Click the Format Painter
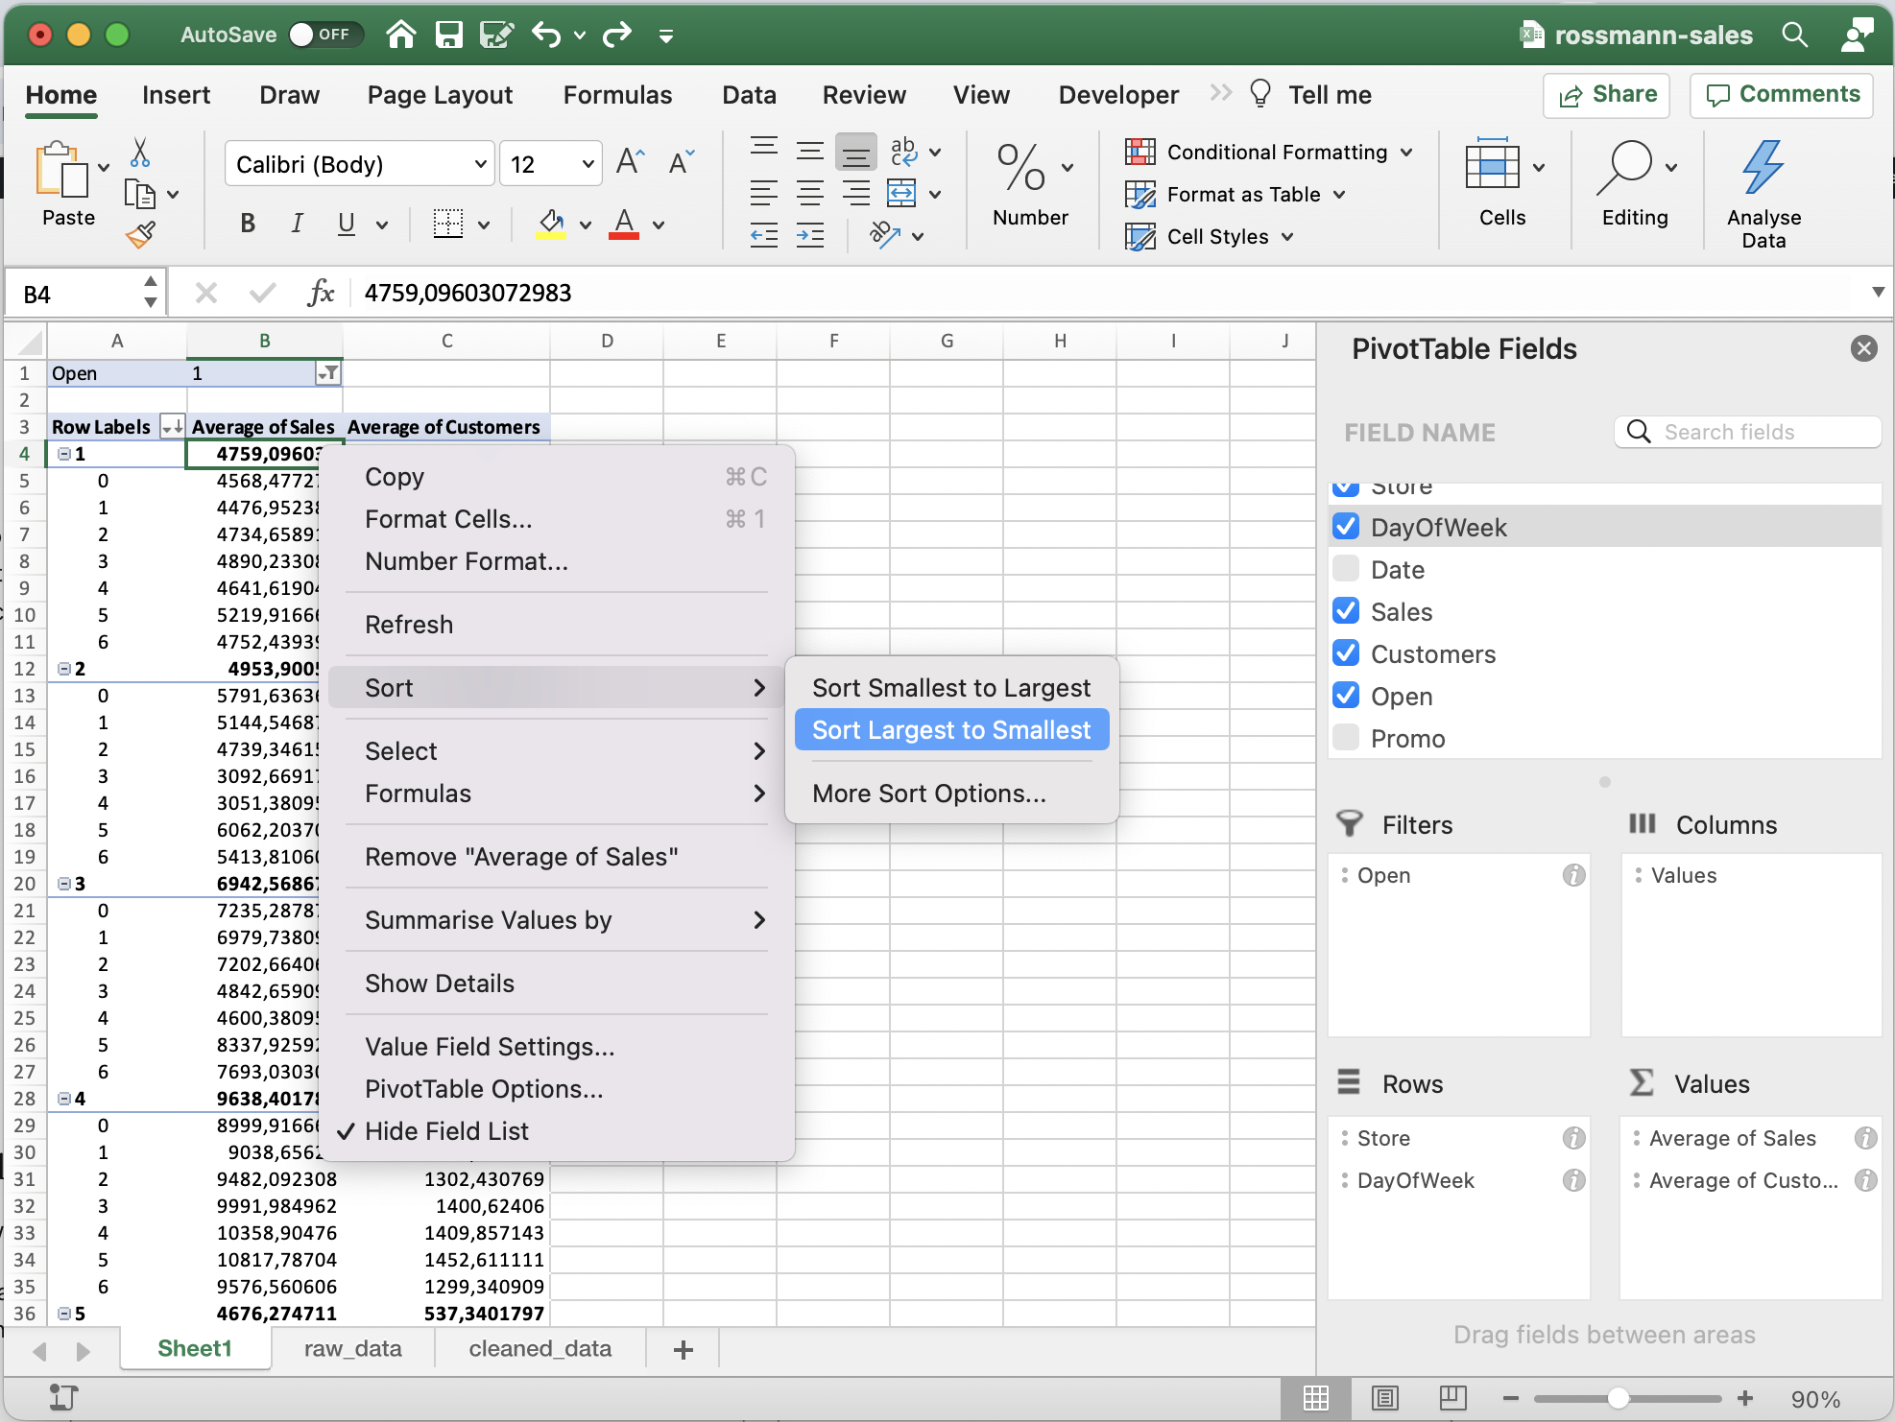The height and width of the screenshot is (1422, 1895). (140, 234)
